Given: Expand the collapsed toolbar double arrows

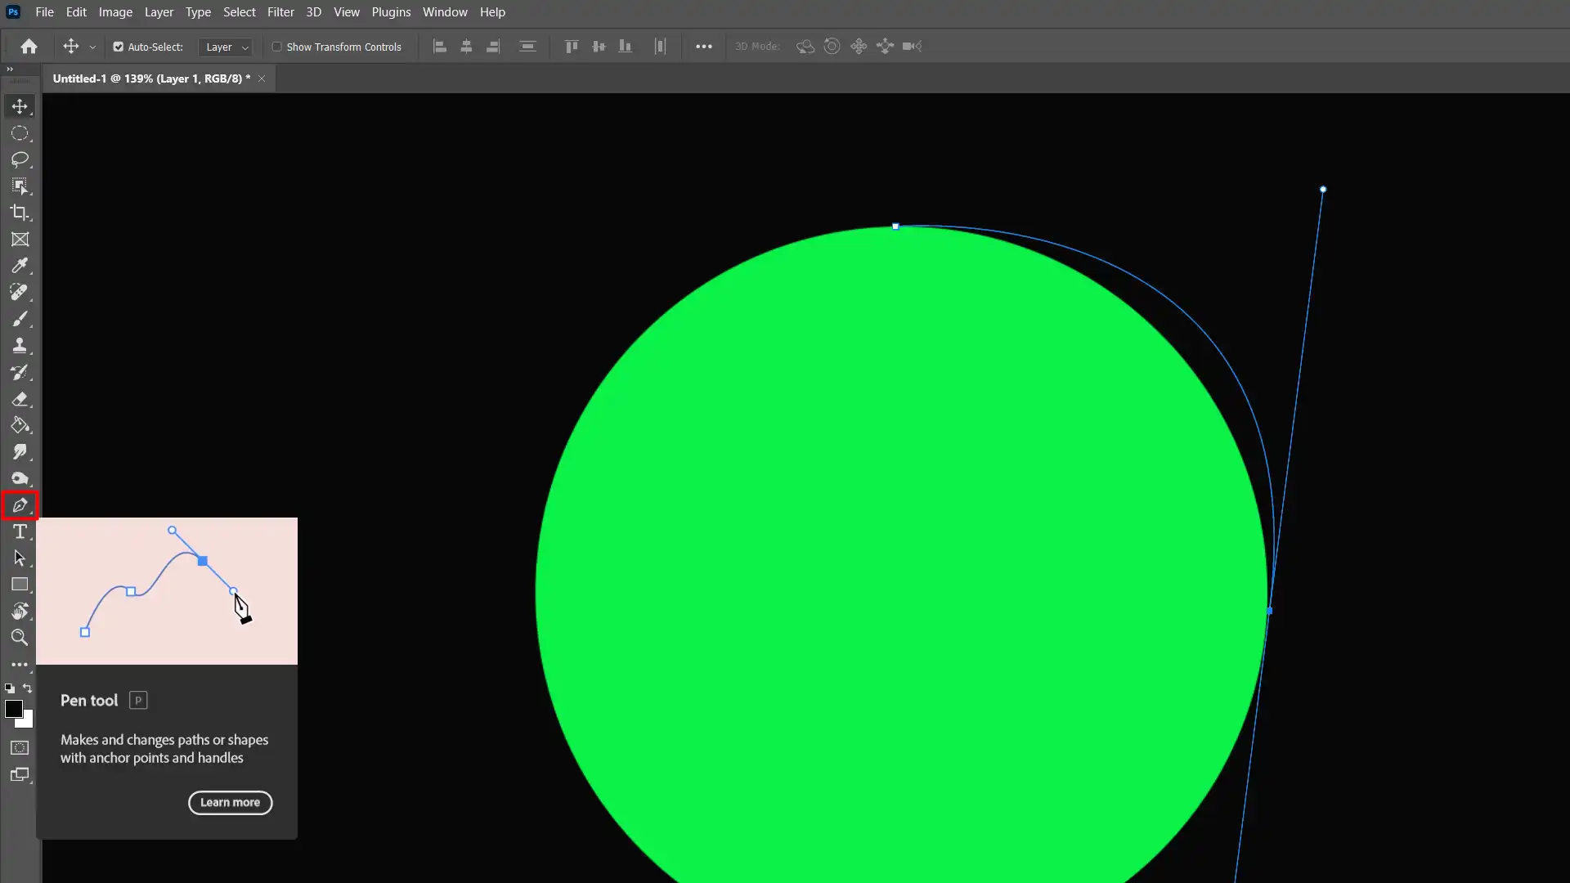Looking at the screenshot, I should 10,69.
